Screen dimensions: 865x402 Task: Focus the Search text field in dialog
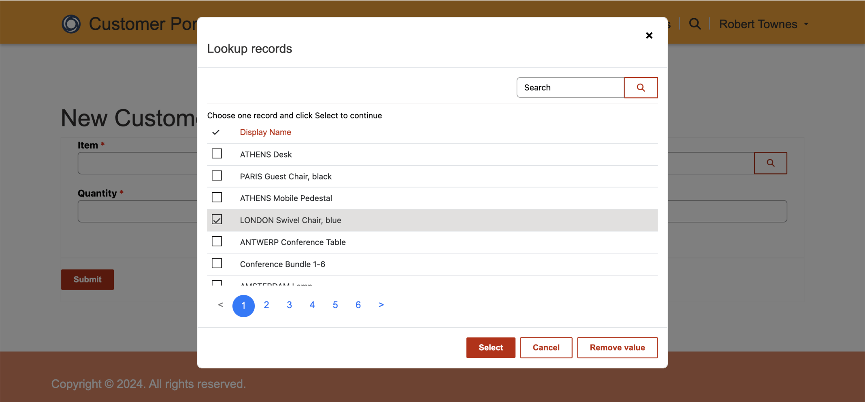coord(570,88)
